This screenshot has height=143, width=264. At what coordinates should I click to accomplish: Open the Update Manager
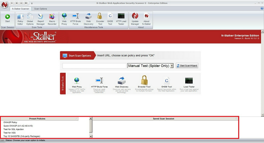tap(135, 19)
